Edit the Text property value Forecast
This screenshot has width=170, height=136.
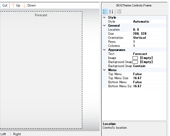pos(149,54)
